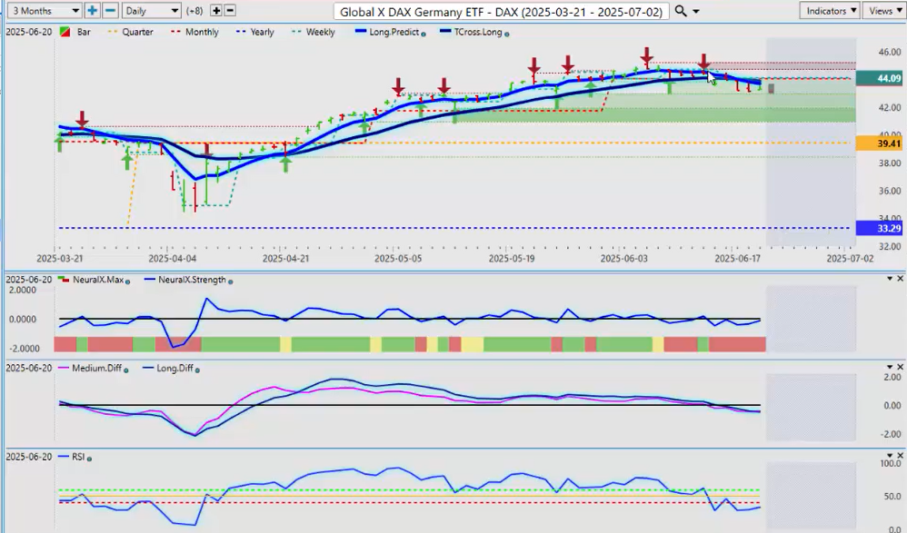Click the Yearly legend entry
The width and height of the screenshot is (907, 533).
255,32
